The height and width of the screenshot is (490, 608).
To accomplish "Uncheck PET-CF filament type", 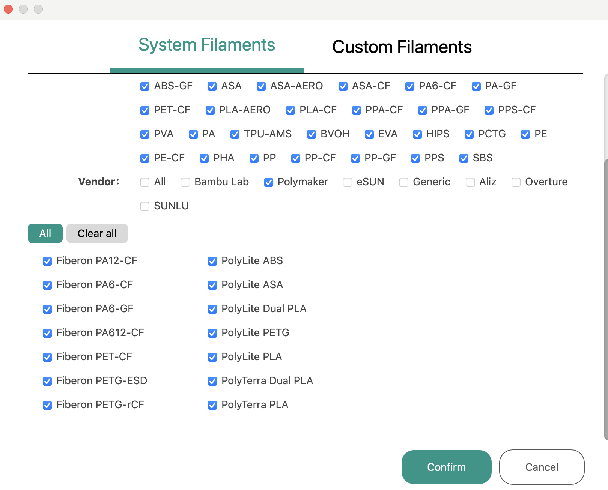I will coord(145,110).
